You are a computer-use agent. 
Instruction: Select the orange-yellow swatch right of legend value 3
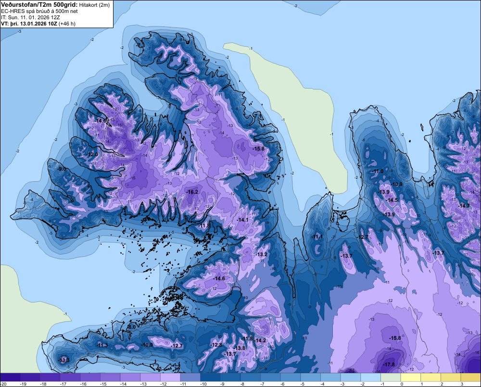point(471,377)
